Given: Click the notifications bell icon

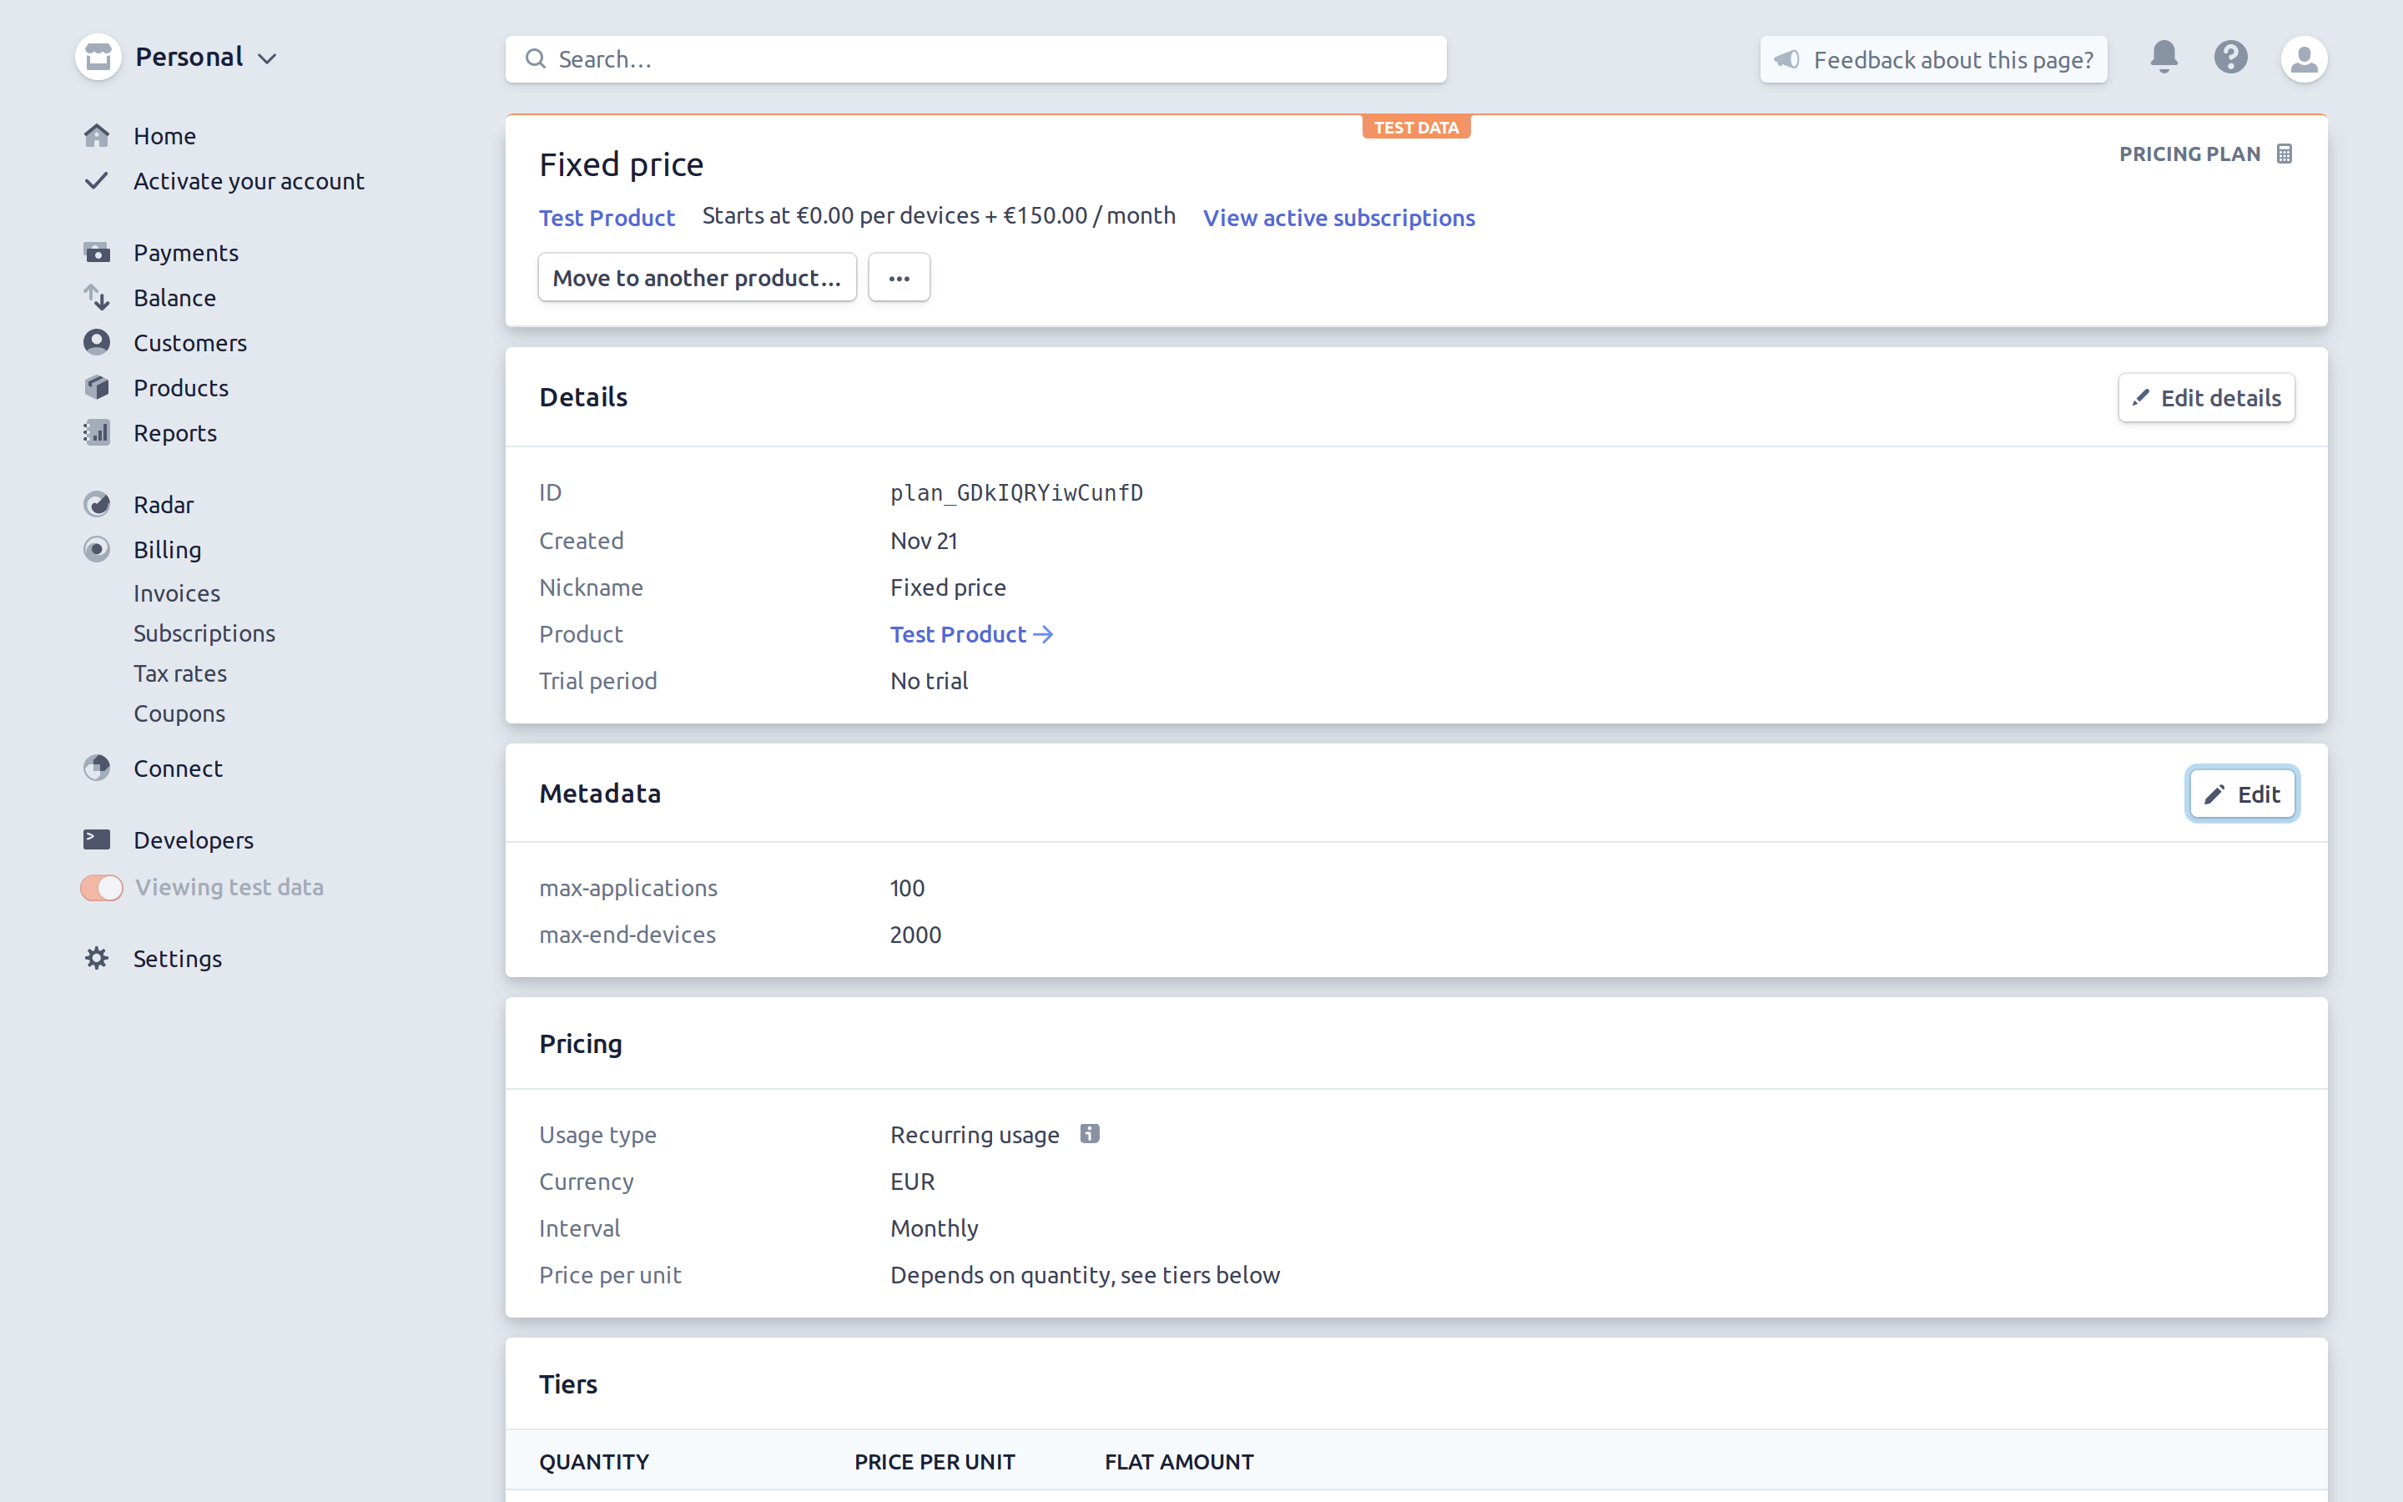Looking at the screenshot, I should point(2164,58).
